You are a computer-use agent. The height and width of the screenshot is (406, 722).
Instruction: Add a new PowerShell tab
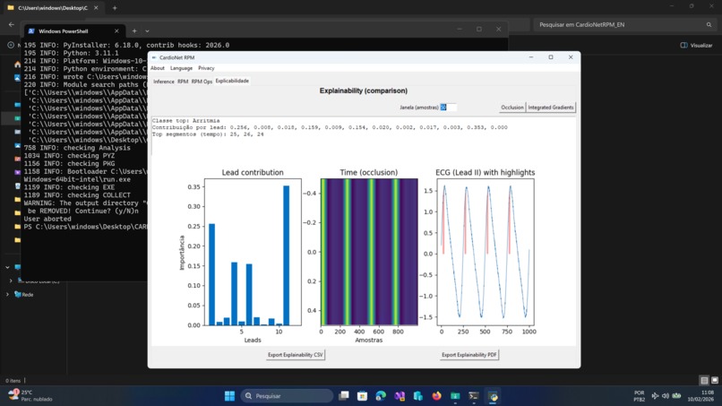tap(134, 31)
